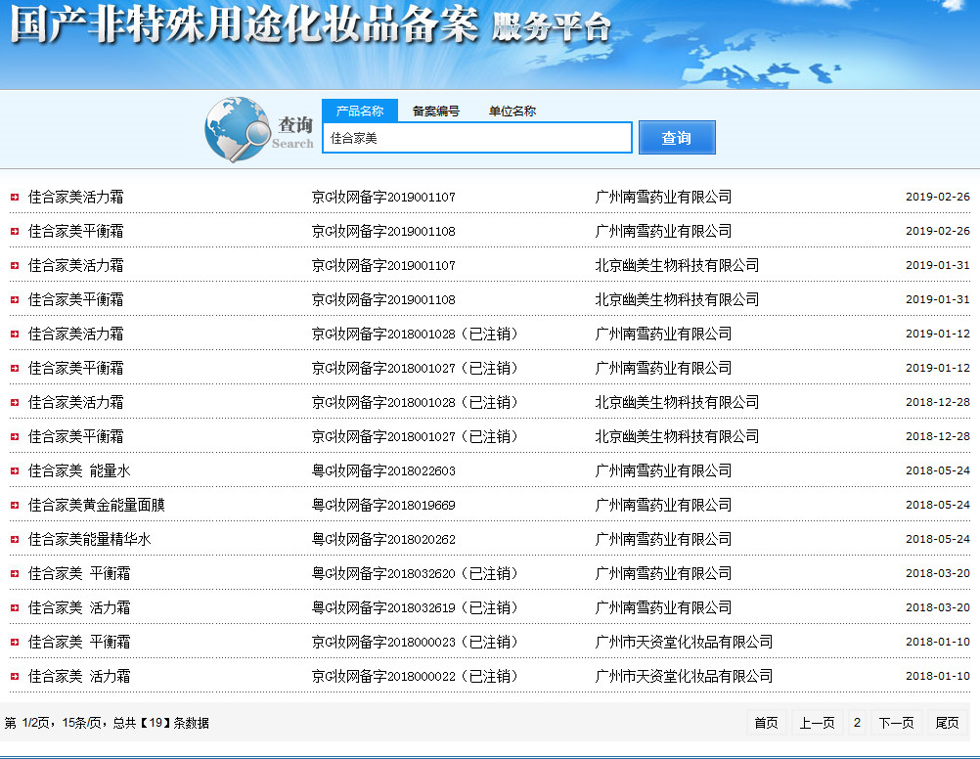
Task: Open 佳合家美黄金能量面膜 product record
Action: click(97, 506)
